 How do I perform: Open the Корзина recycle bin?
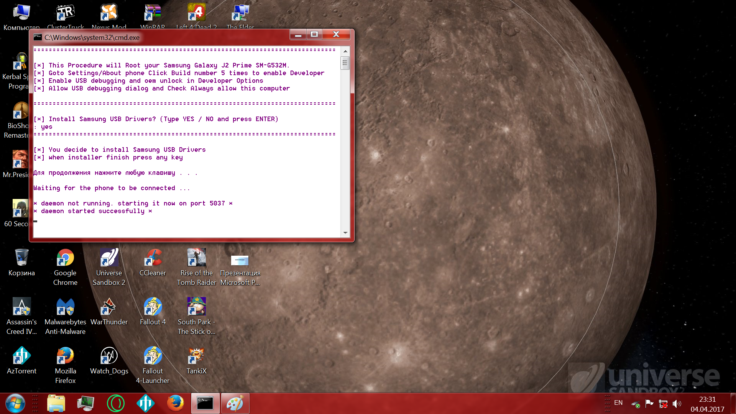tap(21, 263)
